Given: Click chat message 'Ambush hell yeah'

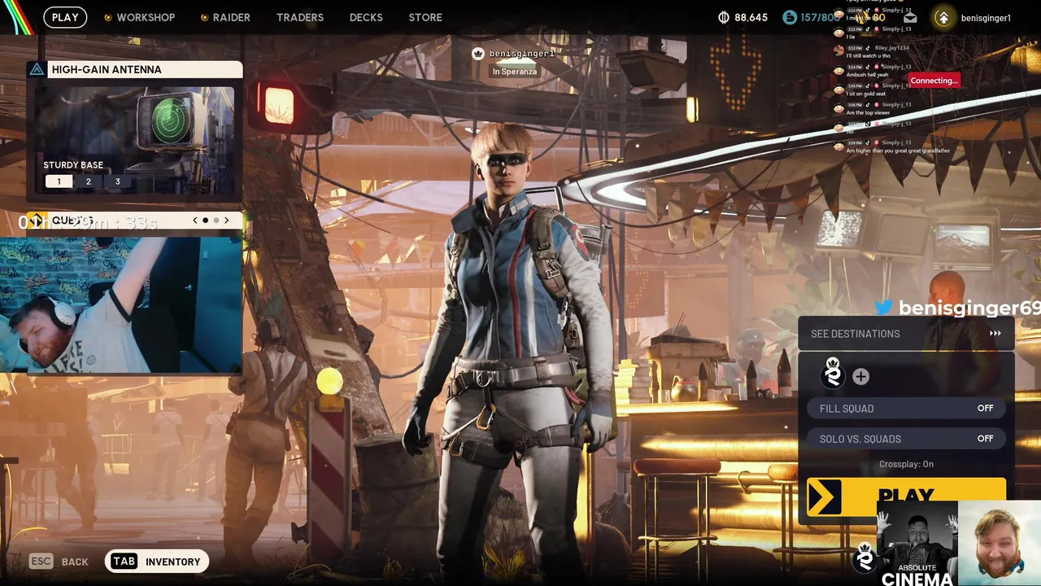Looking at the screenshot, I should click(867, 75).
